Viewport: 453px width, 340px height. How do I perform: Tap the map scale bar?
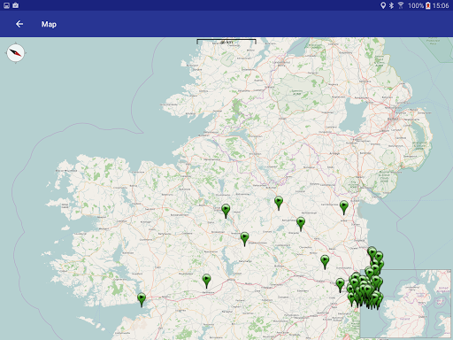coord(226,42)
